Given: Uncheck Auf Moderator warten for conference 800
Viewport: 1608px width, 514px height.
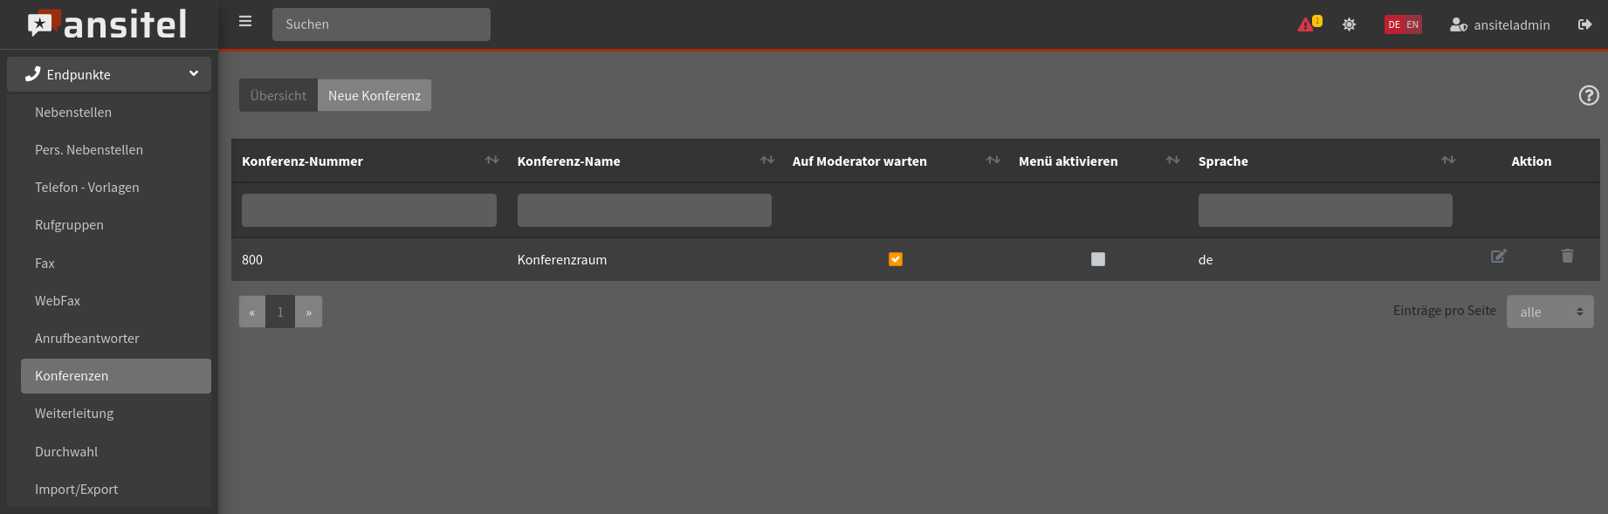Looking at the screenshot, I should [895, 259].
